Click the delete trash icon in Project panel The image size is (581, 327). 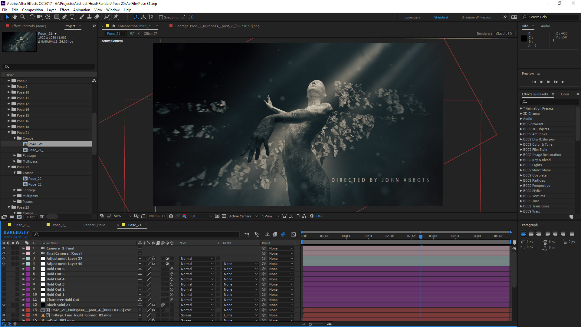pos(42,217)
